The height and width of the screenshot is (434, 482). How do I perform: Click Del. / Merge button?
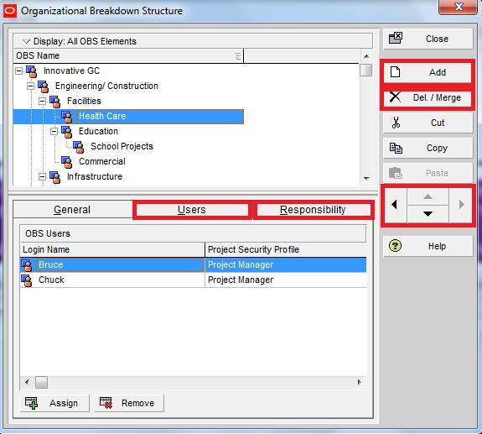click(428, 98)
